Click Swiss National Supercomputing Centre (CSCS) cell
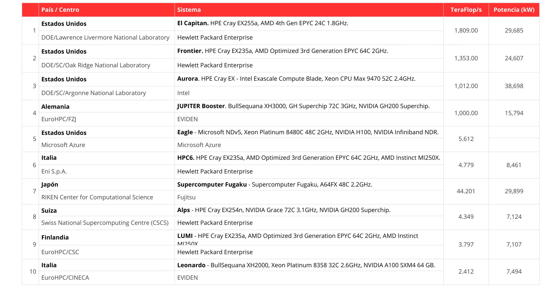559x287 pixels. pos(105,223)
